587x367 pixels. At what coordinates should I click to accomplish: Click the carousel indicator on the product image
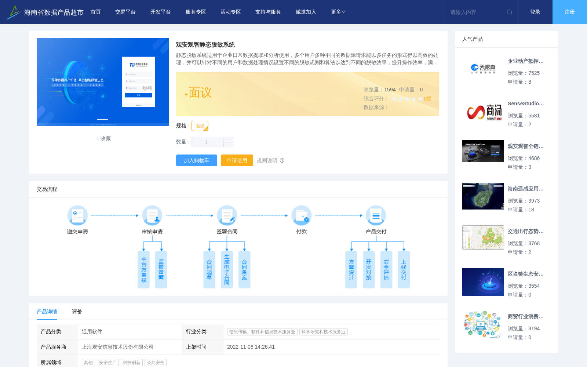103,119
